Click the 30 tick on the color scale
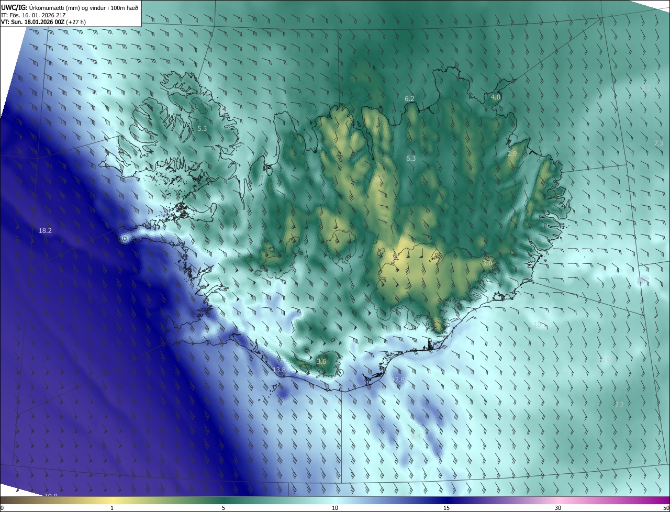 click(558, 508)
